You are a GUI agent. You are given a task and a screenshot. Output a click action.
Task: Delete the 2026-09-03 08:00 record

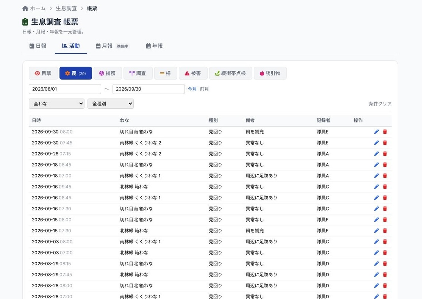(x=385, y=242)
